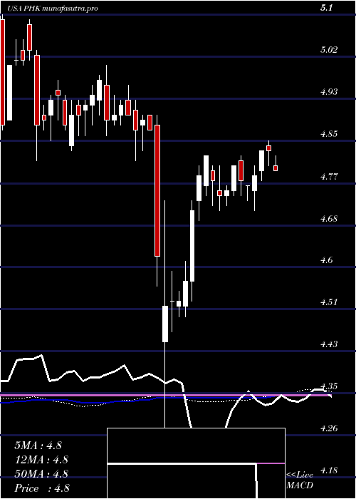
Task: Click the 4.18 price axis label
Action: pyautogui.click(x=329, y=470)
